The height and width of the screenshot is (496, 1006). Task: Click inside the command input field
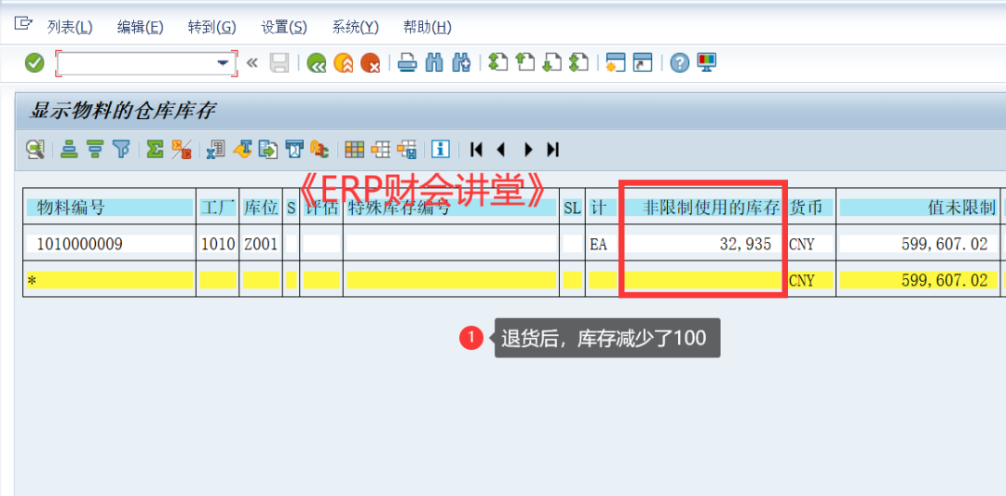(135, 63)
